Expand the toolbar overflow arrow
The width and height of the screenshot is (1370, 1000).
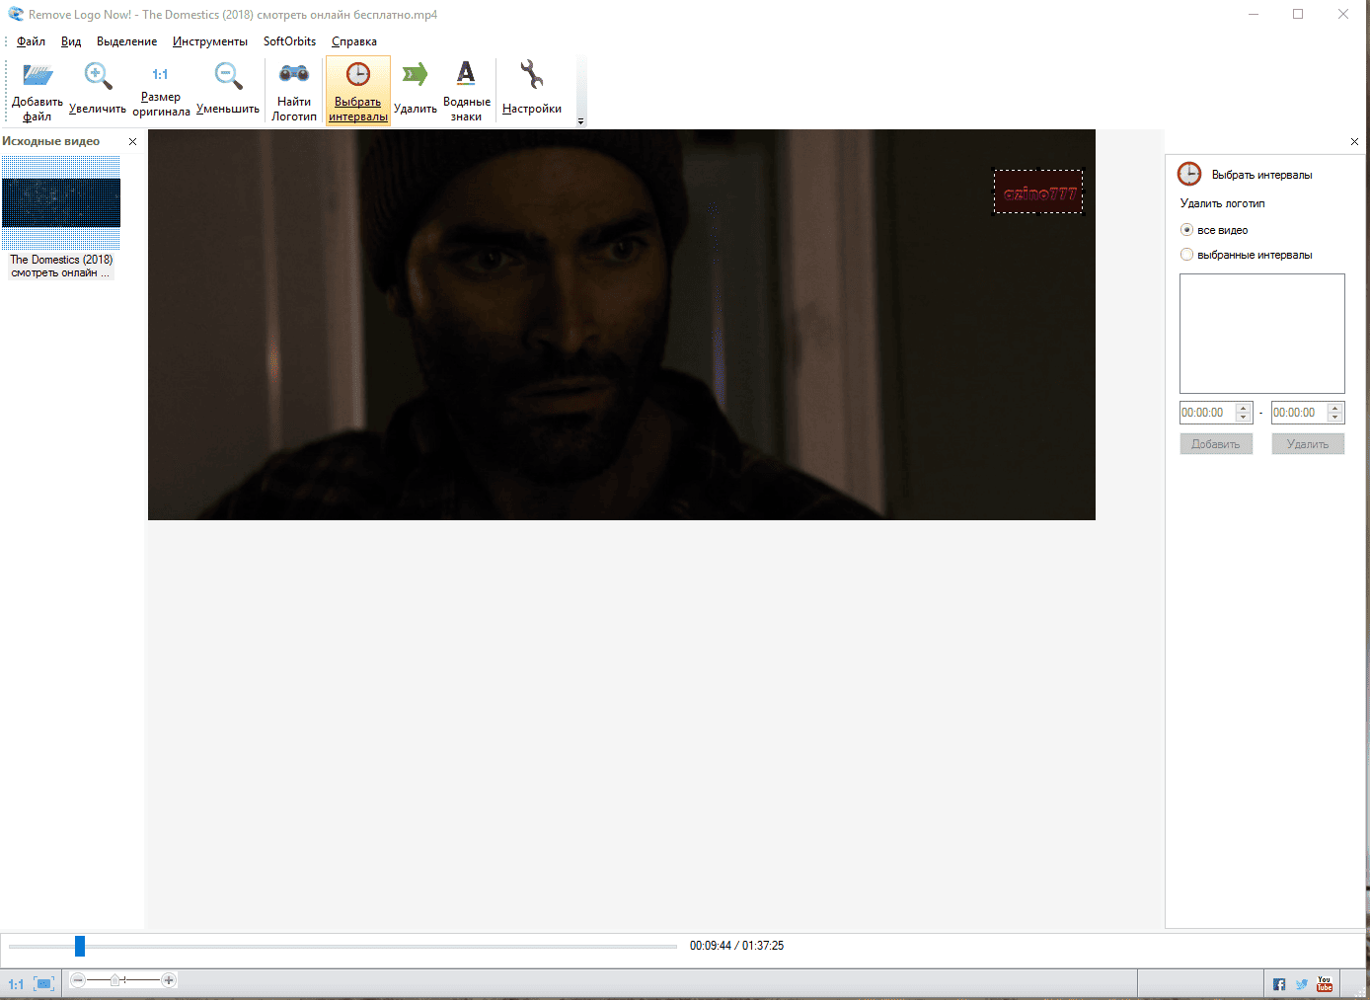580,121
